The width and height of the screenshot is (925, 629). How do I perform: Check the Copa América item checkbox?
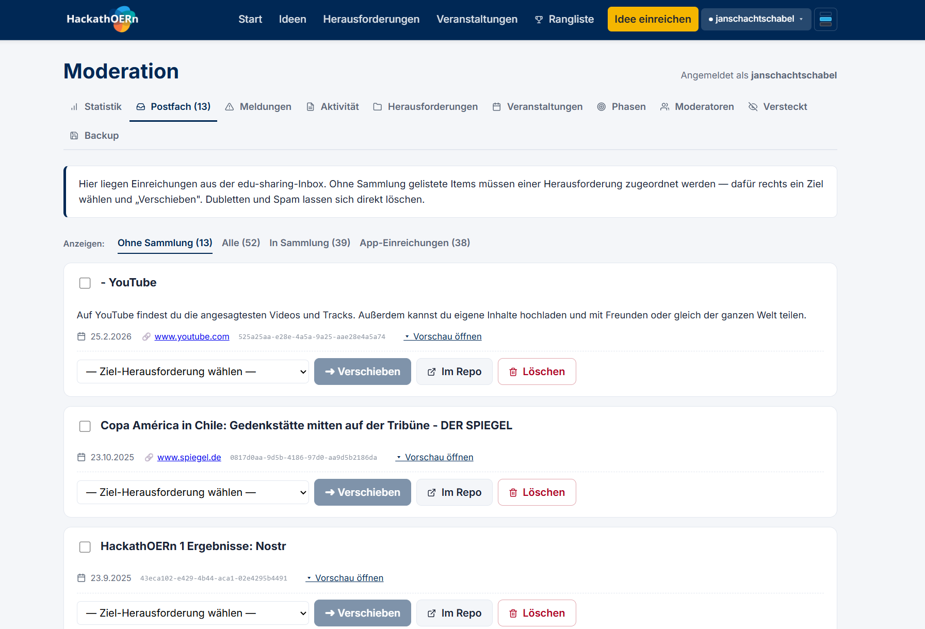[85, 426]
